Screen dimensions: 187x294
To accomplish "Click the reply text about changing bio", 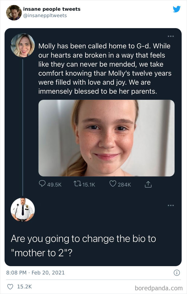I will (x=83, y=245).
